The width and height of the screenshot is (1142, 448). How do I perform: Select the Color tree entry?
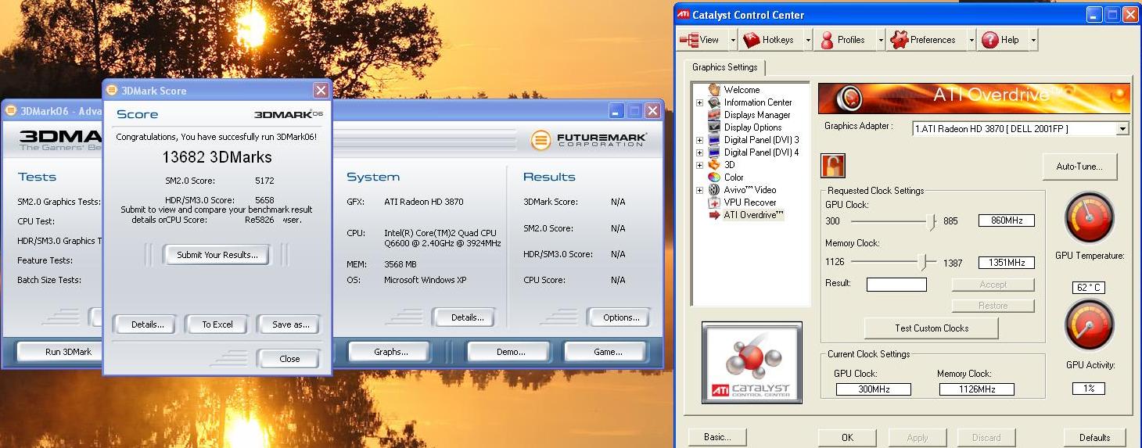(x=734, y=177)
